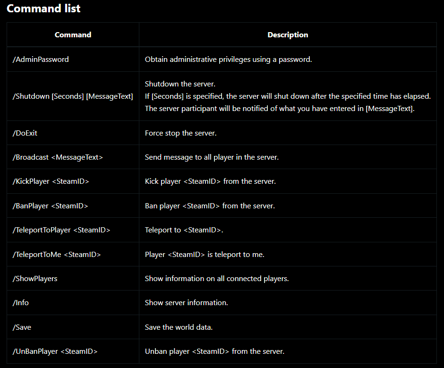Click the Command list heading
Screen dimensions: 444x368
pos(43,9)
